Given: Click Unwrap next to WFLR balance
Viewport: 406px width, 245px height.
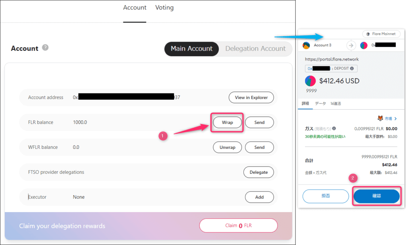Looking at the screenshot, I should pos(227,147).
